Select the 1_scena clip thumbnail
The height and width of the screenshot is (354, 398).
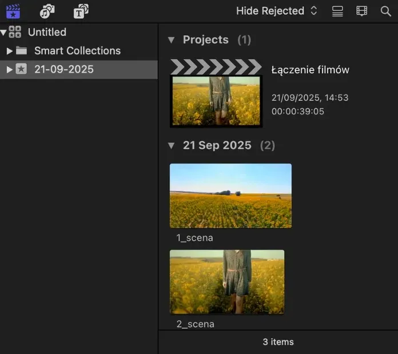(230, 196)
